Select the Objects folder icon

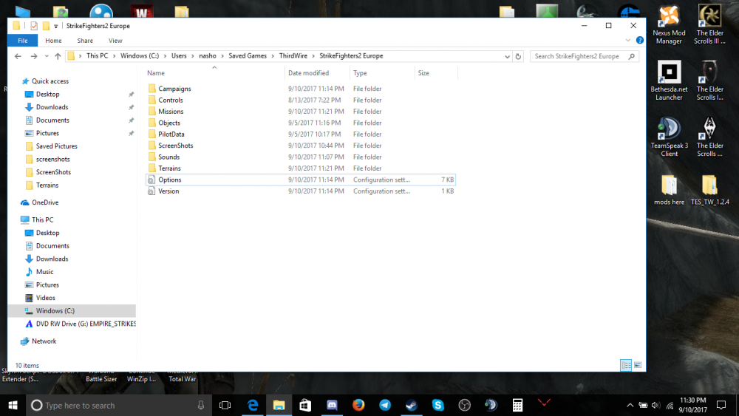[x=151, y=123]
